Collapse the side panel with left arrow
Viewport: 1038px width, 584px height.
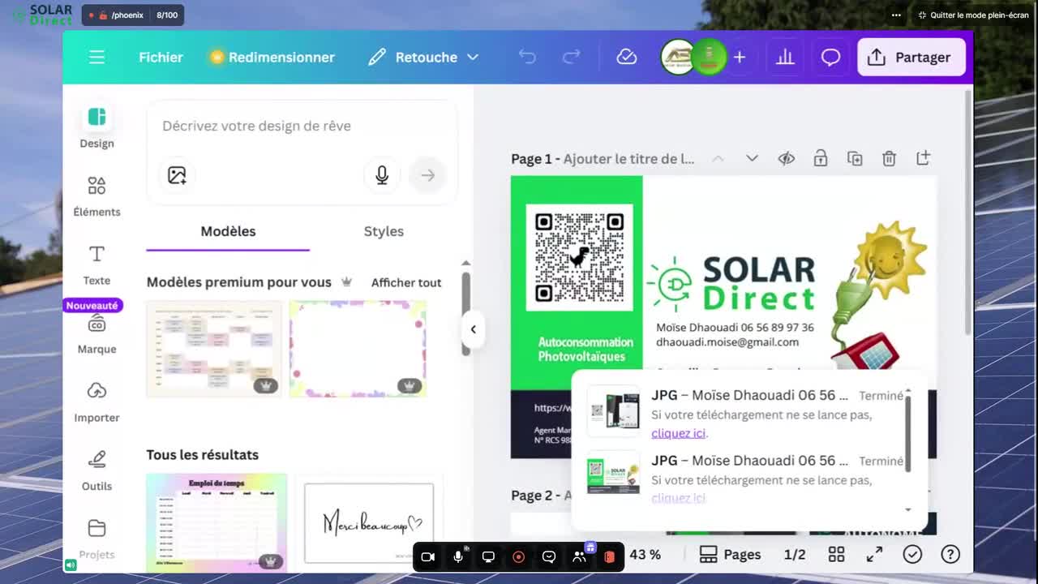473,329
